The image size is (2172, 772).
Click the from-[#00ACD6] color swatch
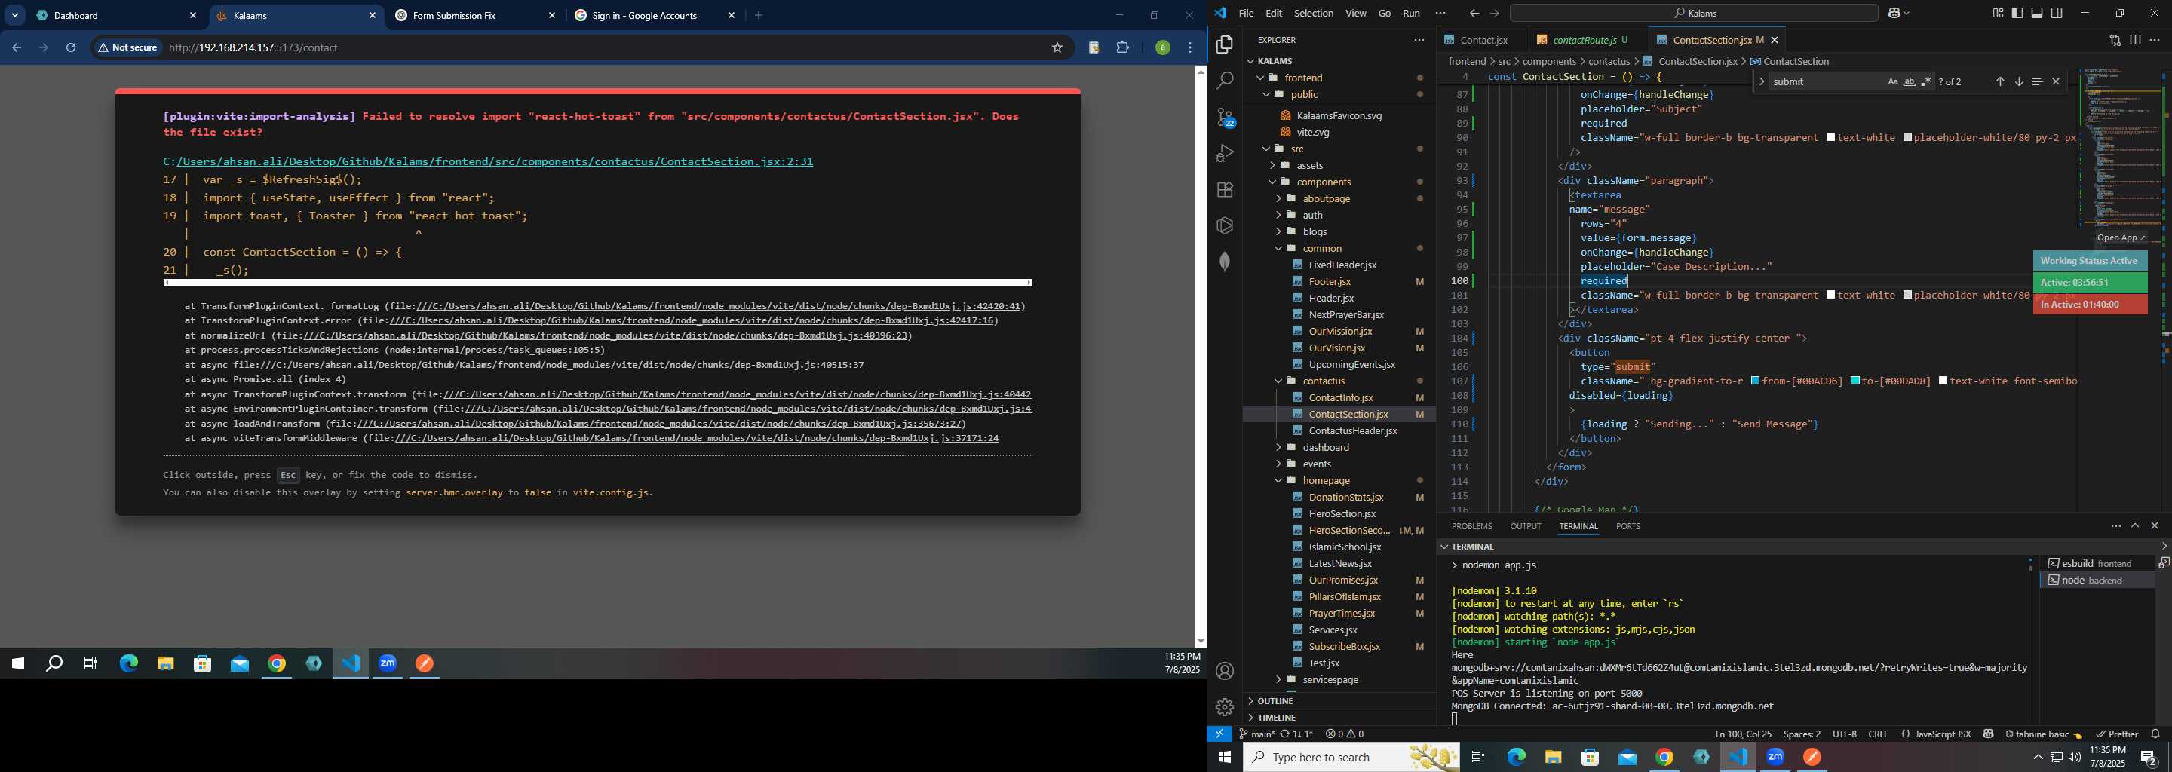tap(1755, 381)
